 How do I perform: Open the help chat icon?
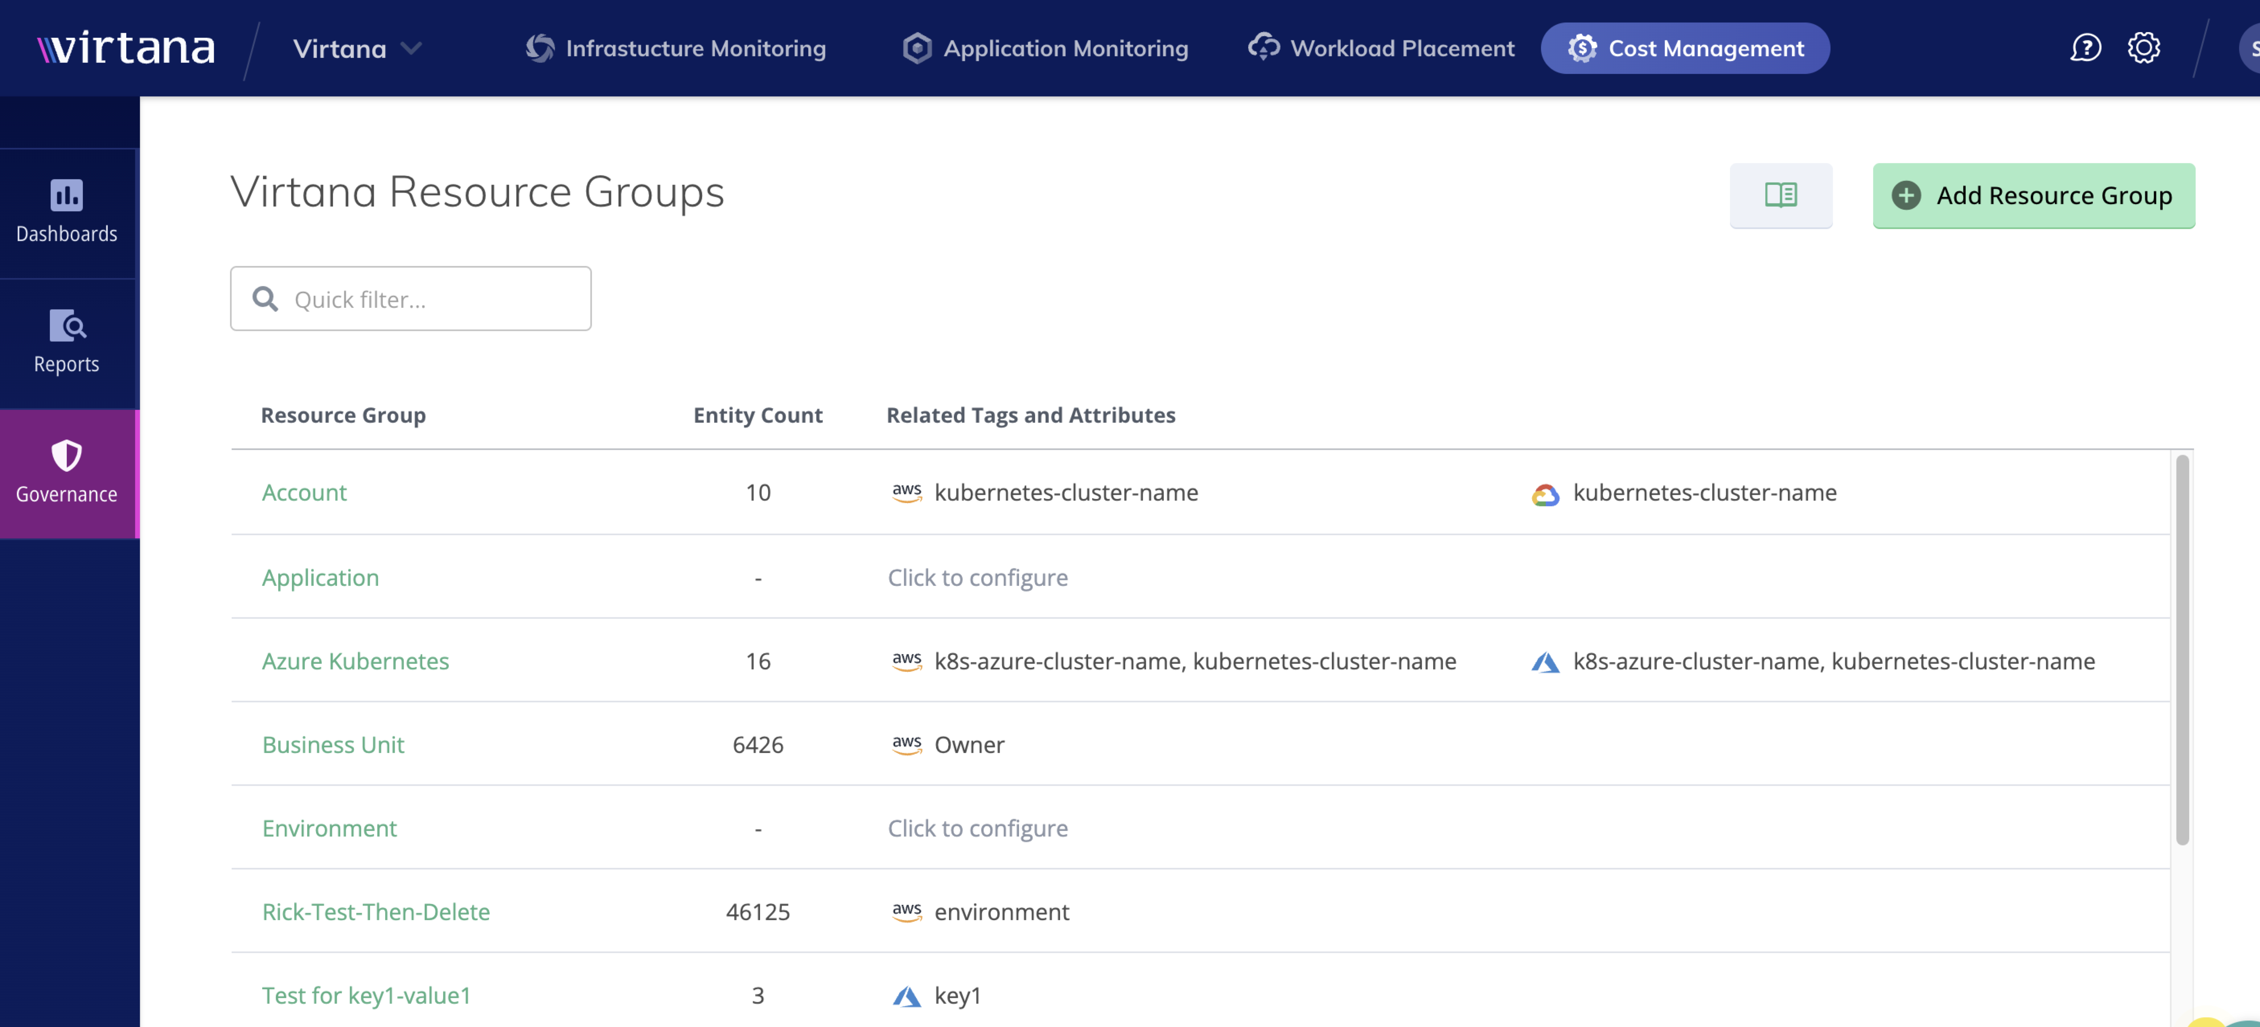click(x=2085, y=47)
